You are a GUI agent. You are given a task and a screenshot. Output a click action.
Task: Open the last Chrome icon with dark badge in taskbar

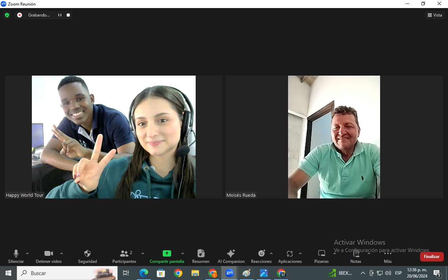pos(281,273)
